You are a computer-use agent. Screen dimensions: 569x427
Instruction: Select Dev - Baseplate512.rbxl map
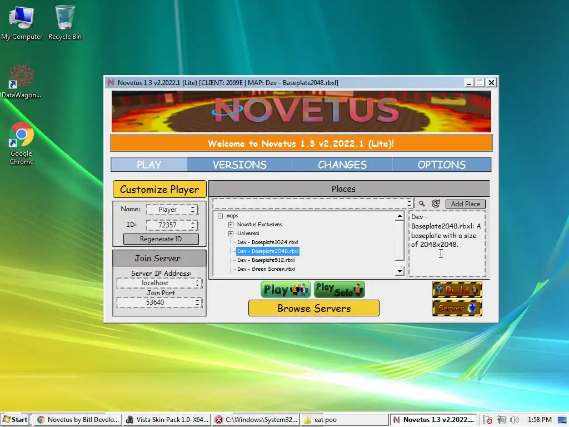click(266, 260)
